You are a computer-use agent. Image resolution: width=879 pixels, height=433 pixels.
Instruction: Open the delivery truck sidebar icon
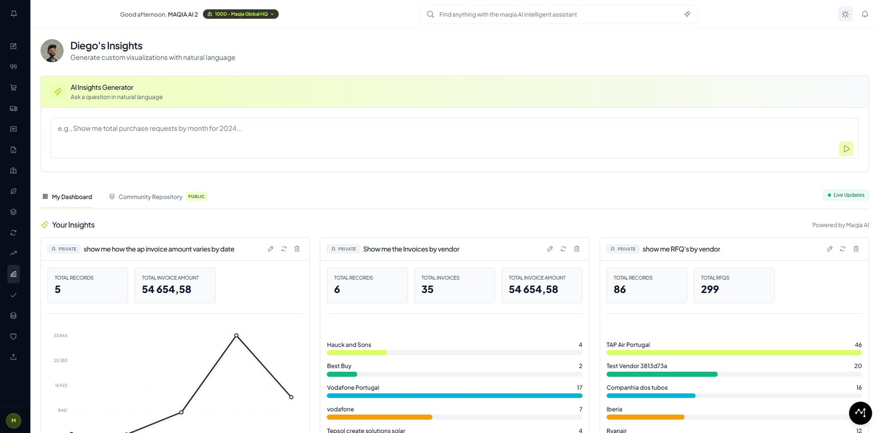(x=14, y=108)
